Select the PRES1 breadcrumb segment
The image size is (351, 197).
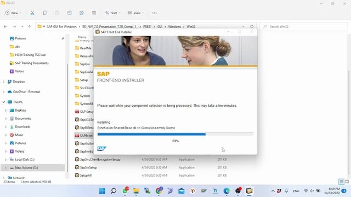148,27
